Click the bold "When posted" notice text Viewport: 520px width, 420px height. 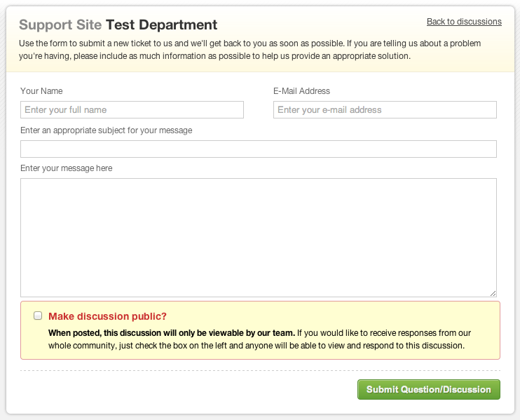pyautogui.click(x=172, y=333)
